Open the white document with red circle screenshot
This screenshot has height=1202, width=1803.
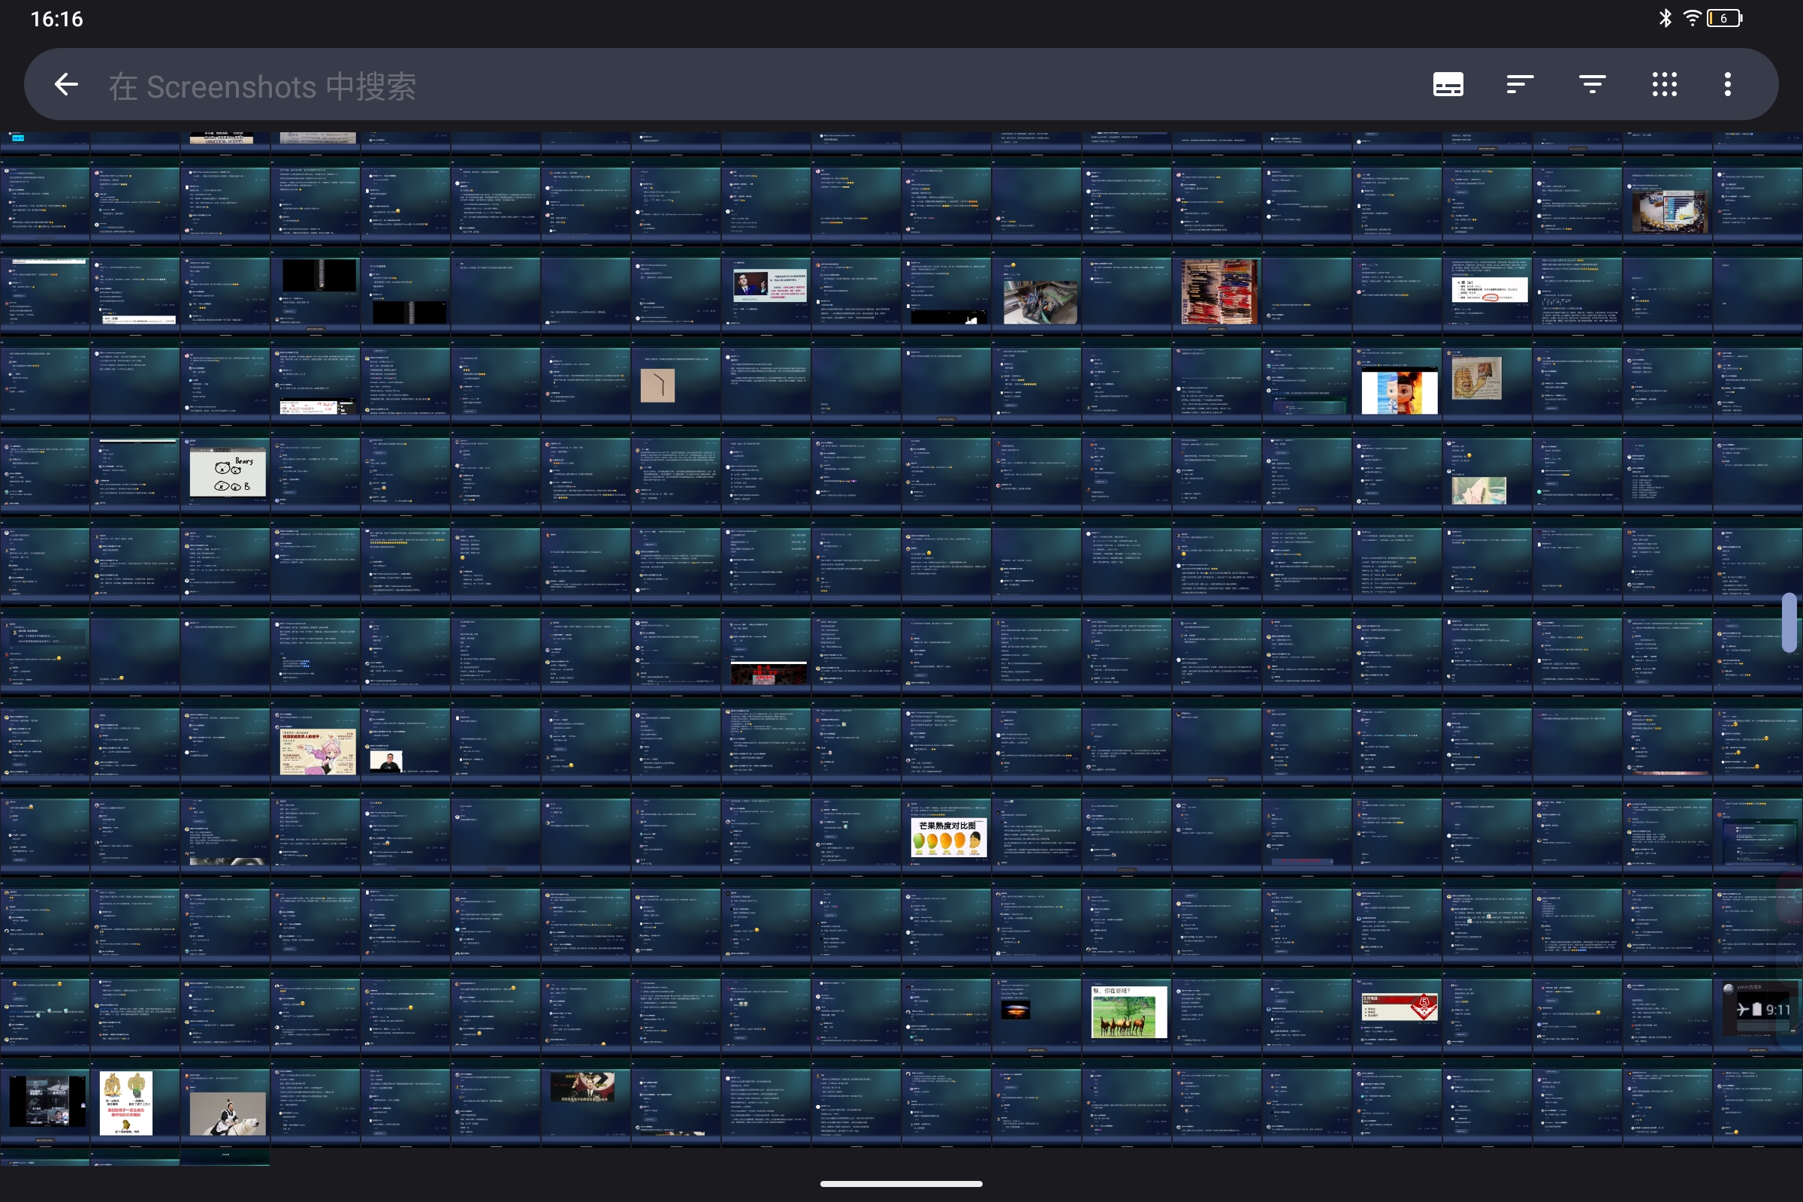click(1488, 291)
